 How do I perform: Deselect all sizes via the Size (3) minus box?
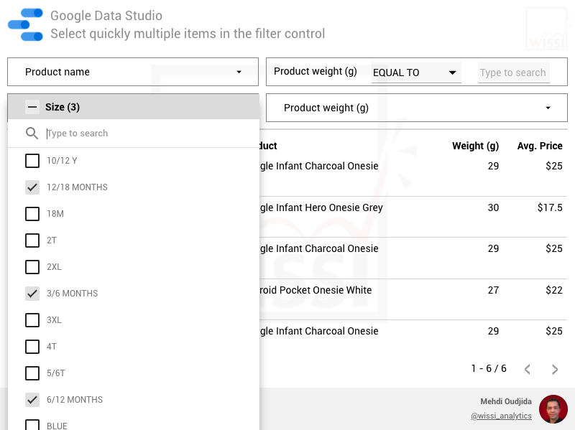pyautogui.click(x=32, y=107)
